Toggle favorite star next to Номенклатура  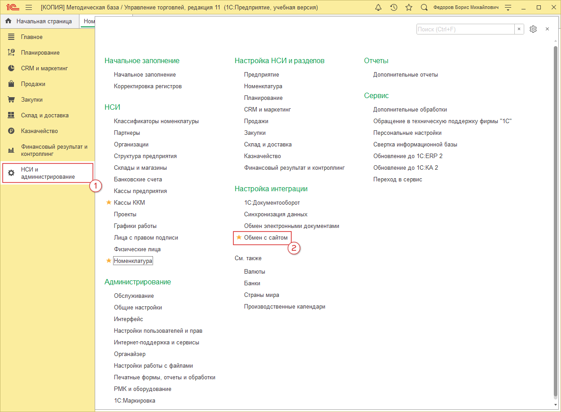[x=108, y=261]
